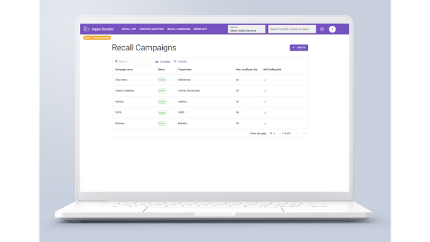Image resolution: width=430 pixels, height=242 pixels.
Task: Click the Active status badge for COPD
Action: [162, 112]
